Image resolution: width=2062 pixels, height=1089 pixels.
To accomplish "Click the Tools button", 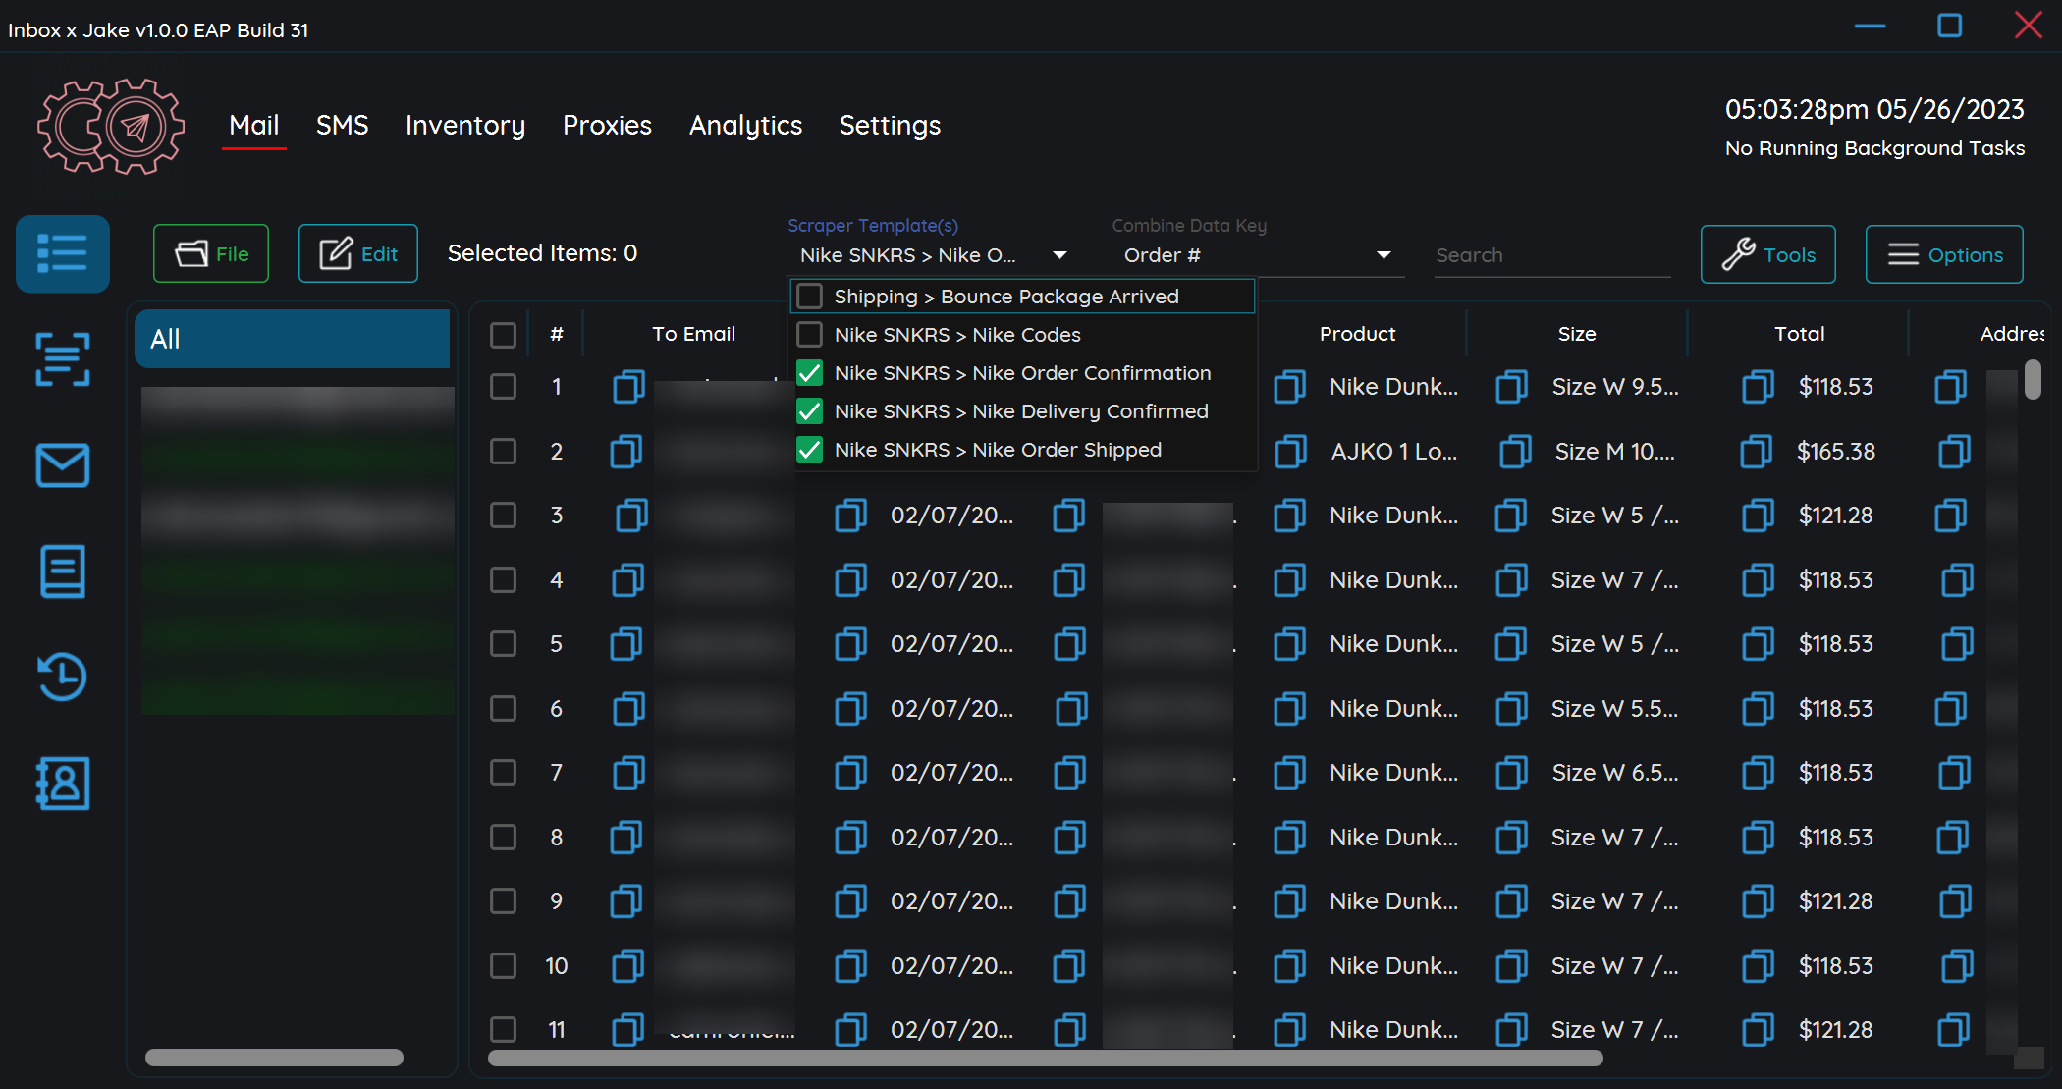I will [1767, 255].
